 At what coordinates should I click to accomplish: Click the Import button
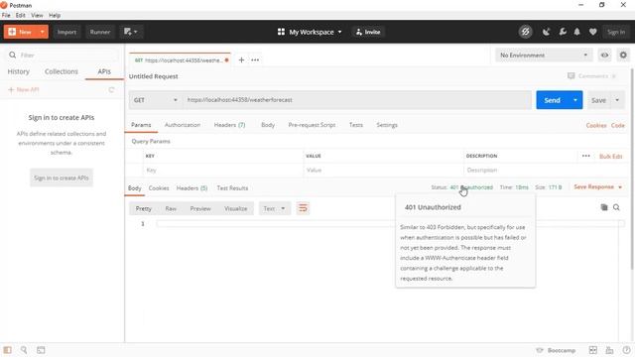click(x=66, y=32)
